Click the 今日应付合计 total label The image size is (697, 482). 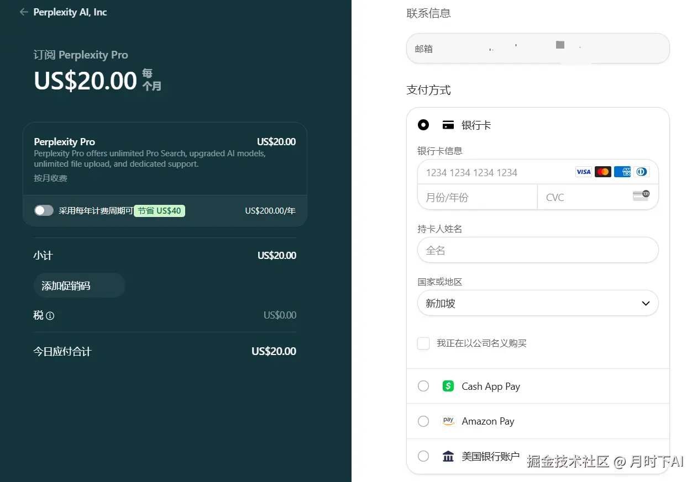point(62,351)
